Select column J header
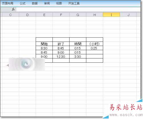 128,15
